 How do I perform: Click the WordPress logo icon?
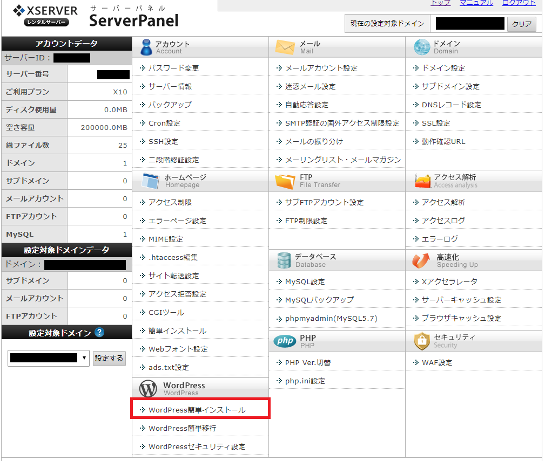[x=148, y=389]
